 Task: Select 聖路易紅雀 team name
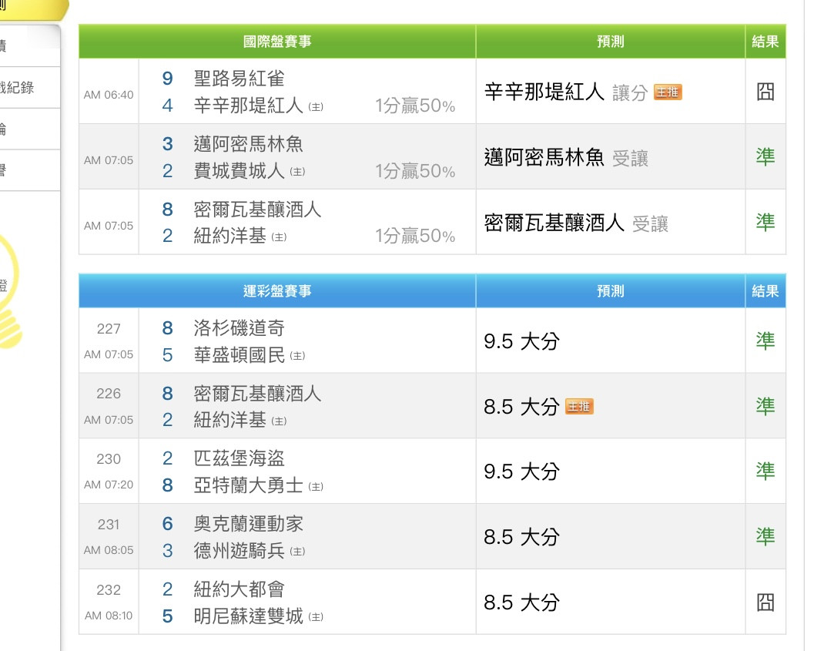239,79
